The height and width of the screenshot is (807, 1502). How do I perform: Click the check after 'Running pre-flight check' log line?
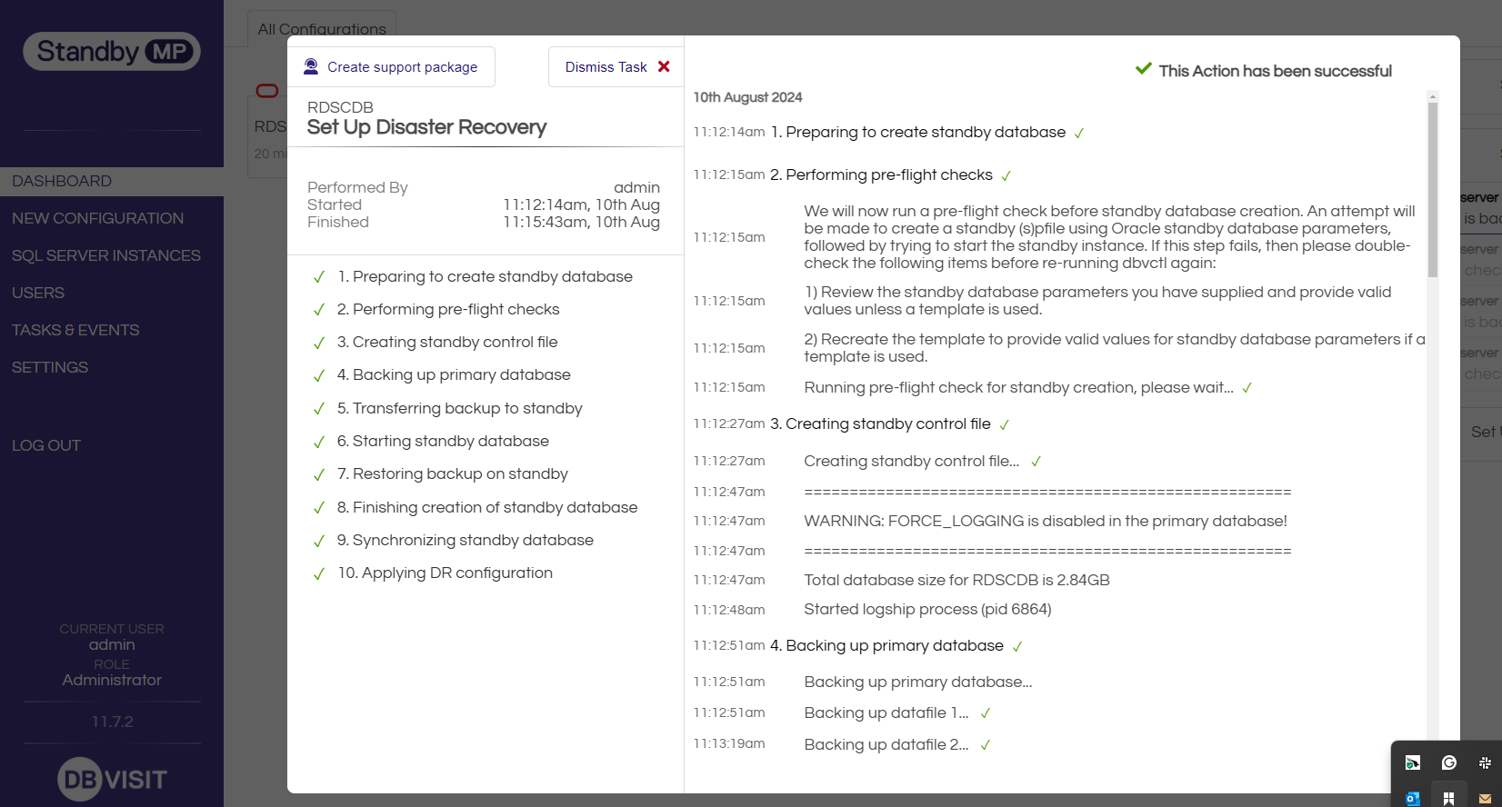[1247, 388]
